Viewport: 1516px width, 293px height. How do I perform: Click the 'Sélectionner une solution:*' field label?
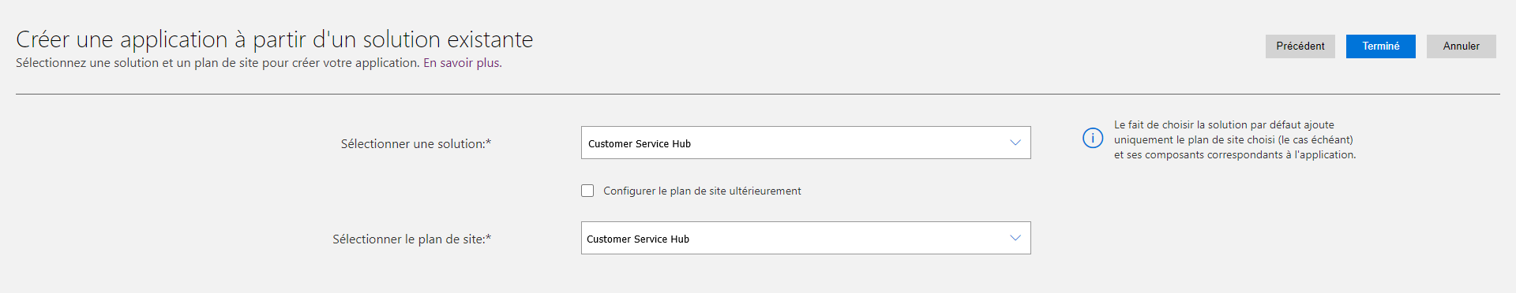[416, 144]
